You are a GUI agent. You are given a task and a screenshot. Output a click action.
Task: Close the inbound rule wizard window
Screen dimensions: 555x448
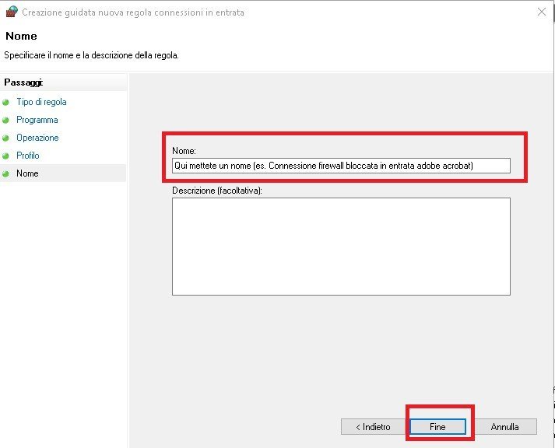[541, 12]
